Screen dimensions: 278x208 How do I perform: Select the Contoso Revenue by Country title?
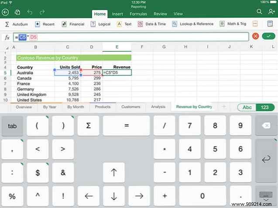coord(74,58)
